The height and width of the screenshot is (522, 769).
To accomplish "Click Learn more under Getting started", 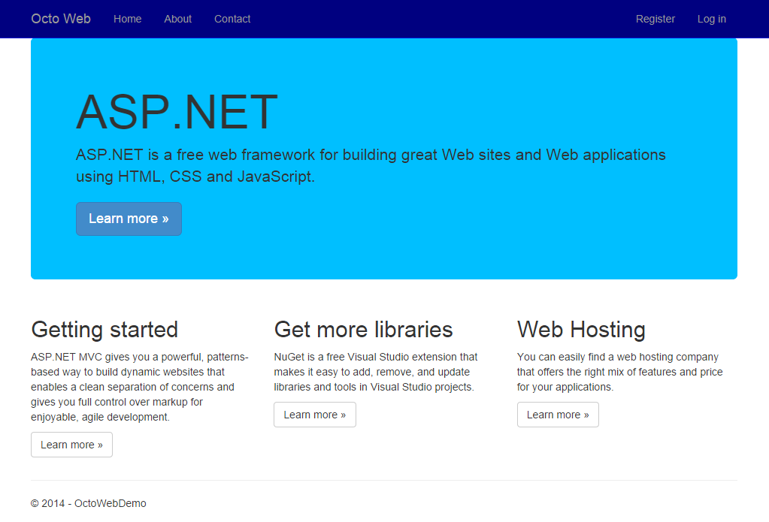I will point(71,445).
